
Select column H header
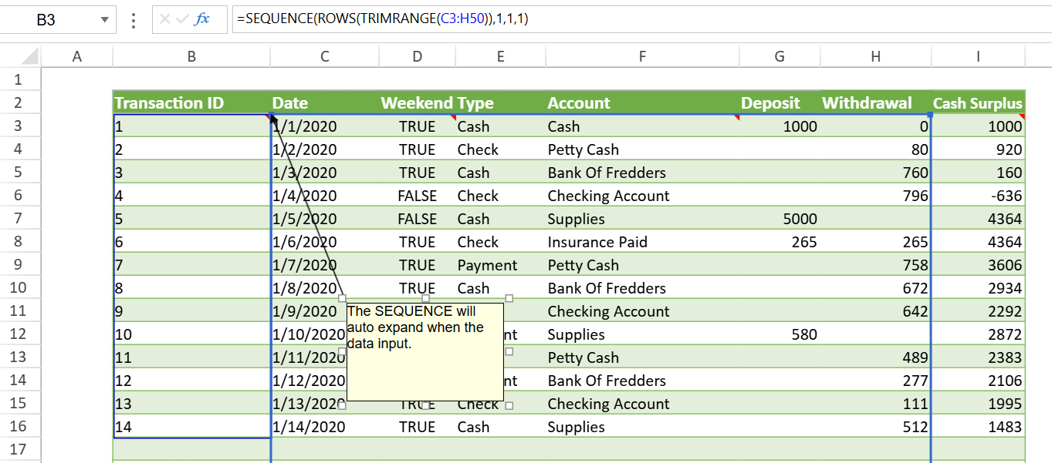click(874, 56)
